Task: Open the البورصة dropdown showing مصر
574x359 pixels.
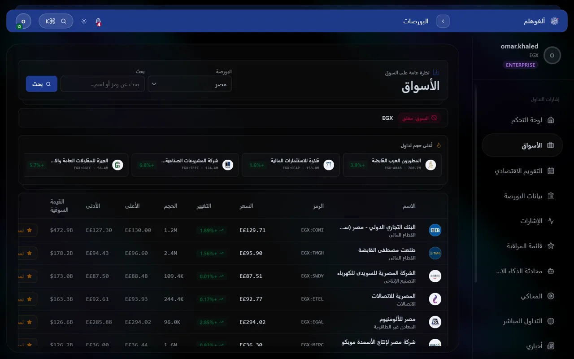Action: point(190,84)
